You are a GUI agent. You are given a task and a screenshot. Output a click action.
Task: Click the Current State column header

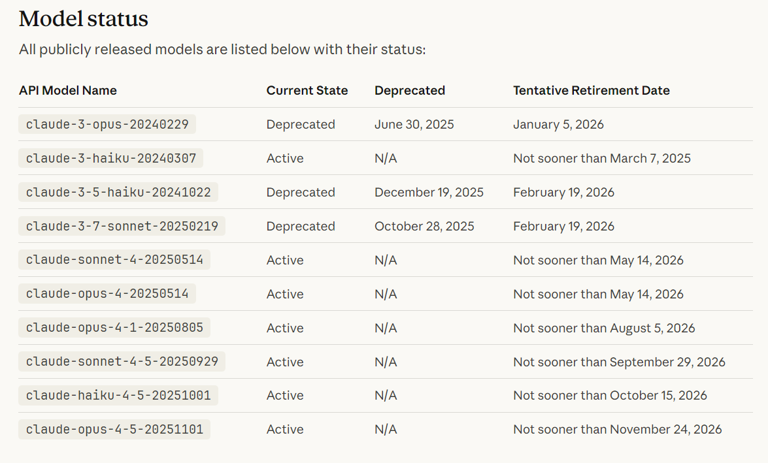click(307, 91)
